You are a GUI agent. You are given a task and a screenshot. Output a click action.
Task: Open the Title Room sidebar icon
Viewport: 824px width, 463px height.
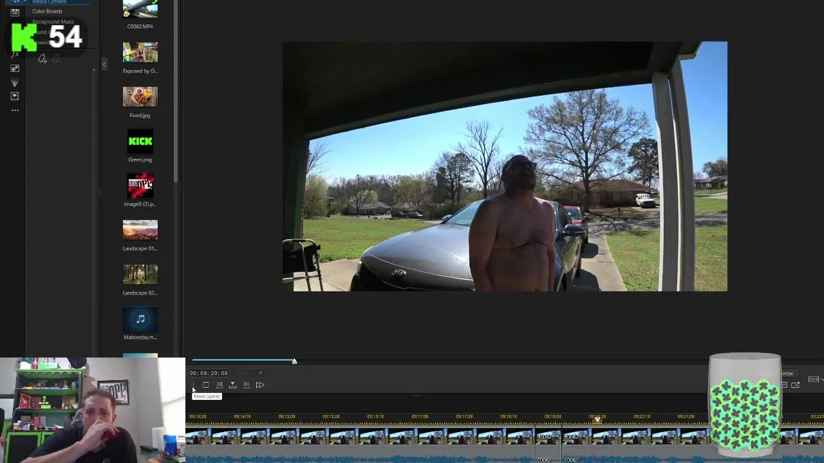pos(15,12)
